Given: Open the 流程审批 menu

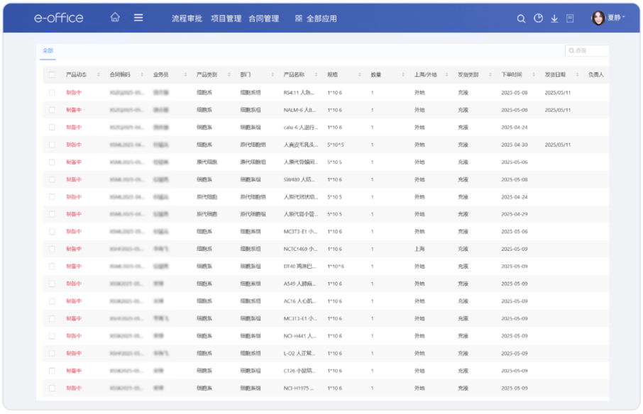Looking at the screenshot, I should (x=187, y=18).
